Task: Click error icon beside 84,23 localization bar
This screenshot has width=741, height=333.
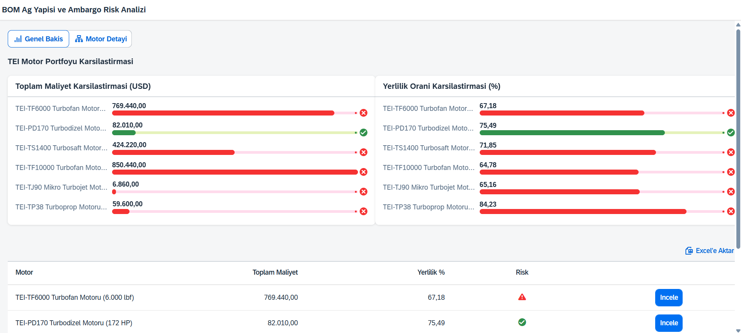Action: (731, 211)
